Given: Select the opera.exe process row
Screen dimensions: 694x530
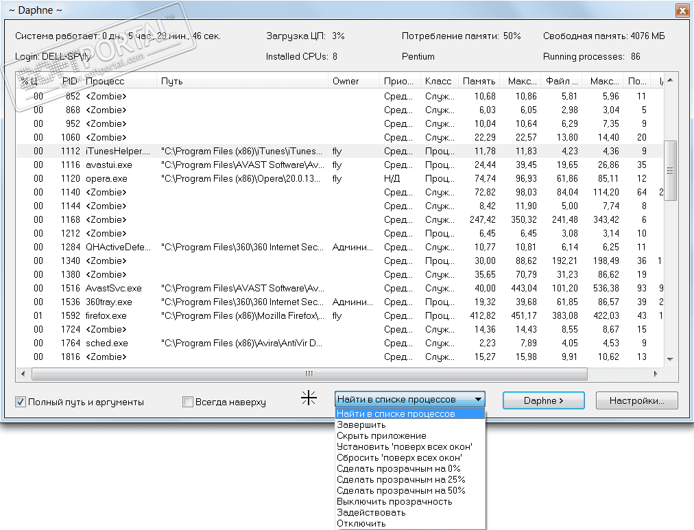Looking at the screenshot, I should pyautogui.click(x=339, y=178).
